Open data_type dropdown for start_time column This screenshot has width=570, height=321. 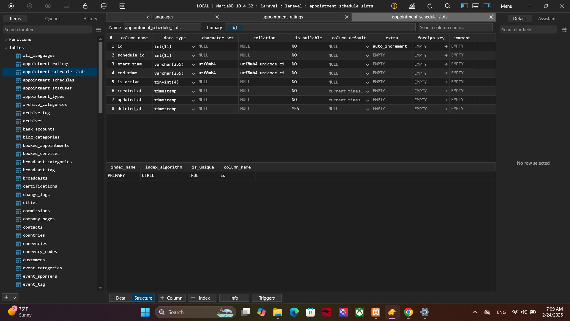pyautogui.click(x=193, y=64)
